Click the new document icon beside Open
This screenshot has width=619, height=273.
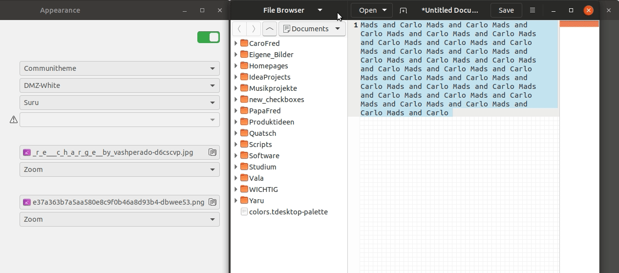coord(403,10)
